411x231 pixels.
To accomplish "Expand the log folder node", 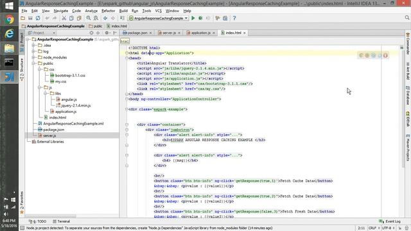I will point(33,51).
